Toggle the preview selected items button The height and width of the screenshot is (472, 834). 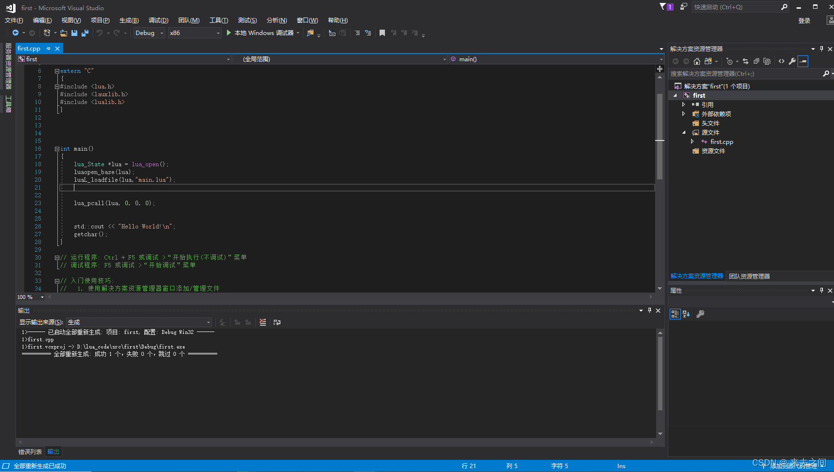click(803, 61)
